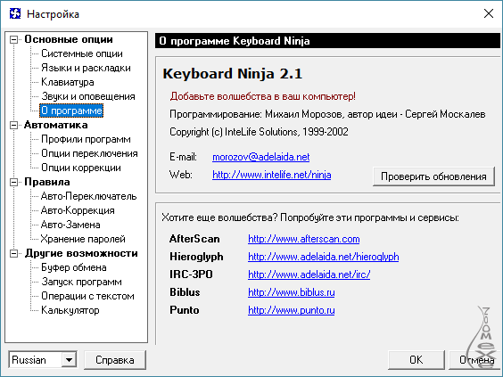
Task: Open the intelife.net/ninja web link
Action: [x=272, y=175]
